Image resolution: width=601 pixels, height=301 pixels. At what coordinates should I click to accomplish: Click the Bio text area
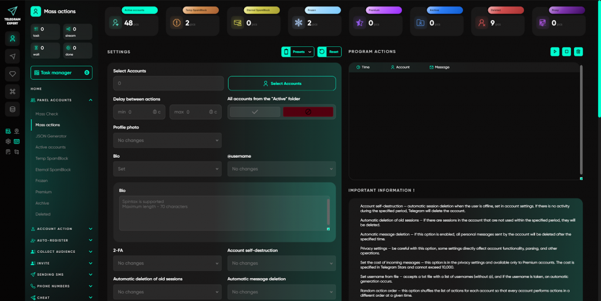click(223, 213)
